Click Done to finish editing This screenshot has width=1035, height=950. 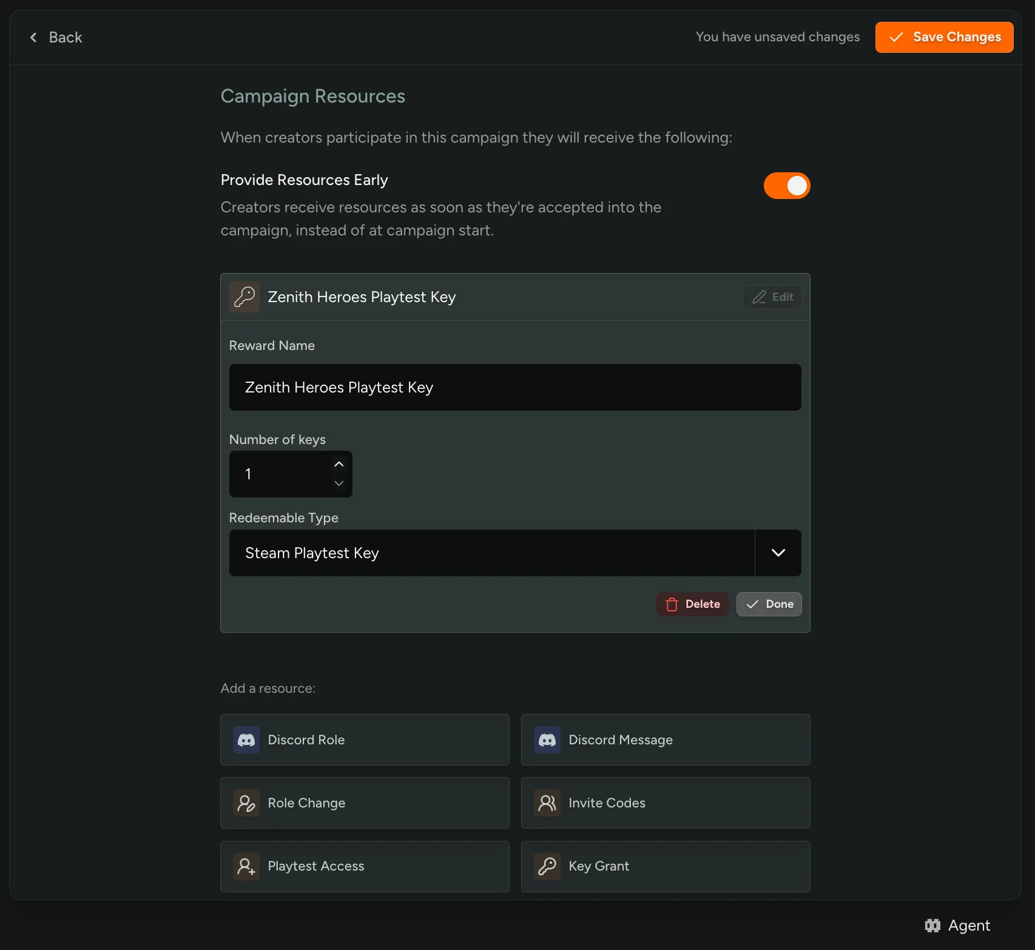click(x=769, y=604)
